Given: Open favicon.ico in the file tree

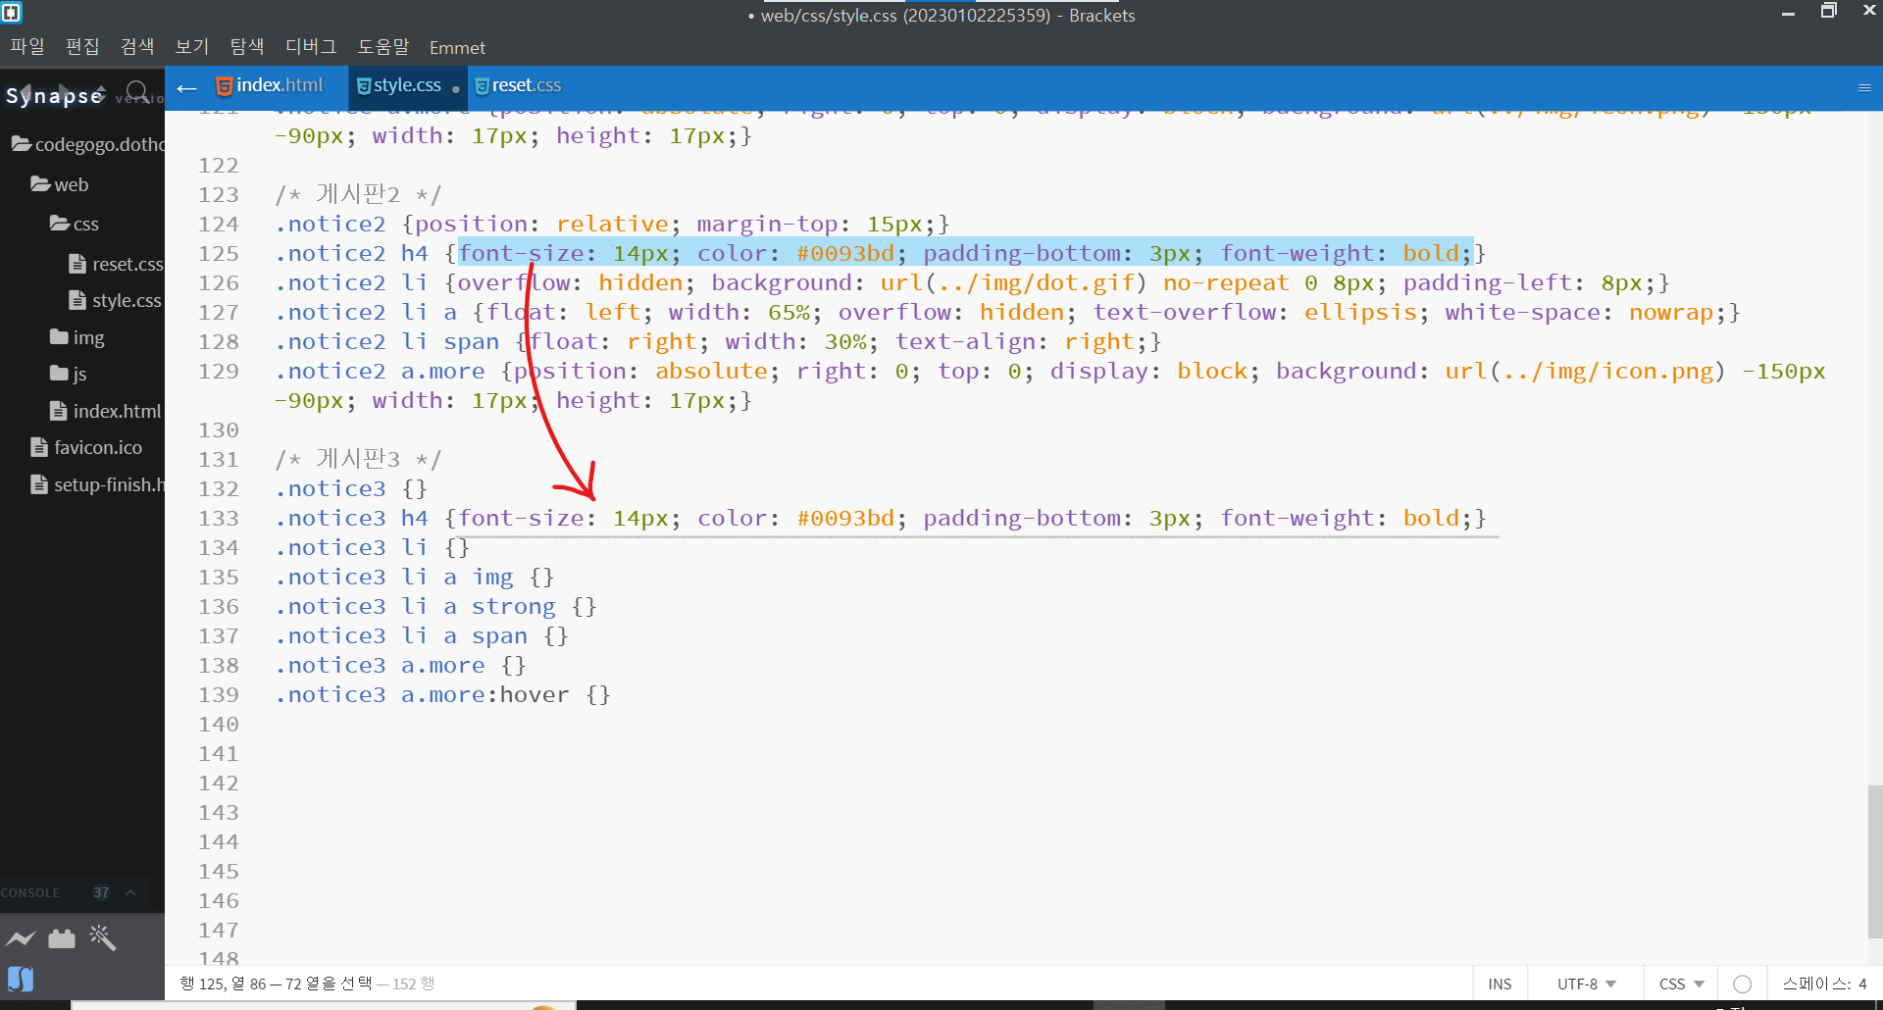Looking at the screenshot, I should [x=86, y=447].
